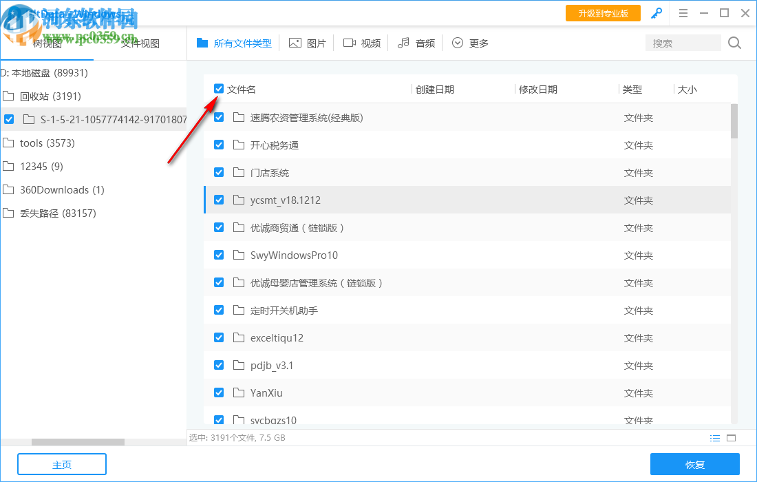Viewport: 757px width, 482px height.
Task: Open the 更多 (More) filter dropdown
Action: 469,43
